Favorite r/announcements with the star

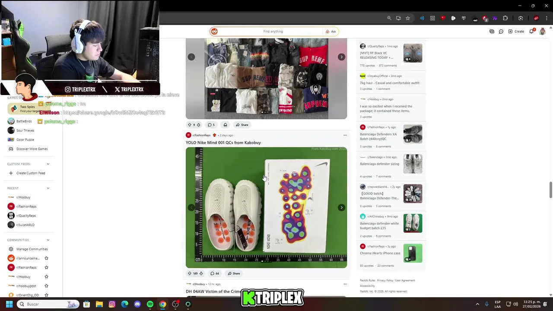click(x=46, y=258)
